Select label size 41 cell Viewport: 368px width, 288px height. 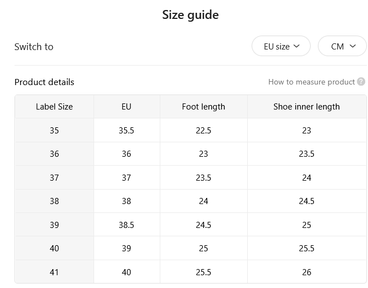pos(54,272)
